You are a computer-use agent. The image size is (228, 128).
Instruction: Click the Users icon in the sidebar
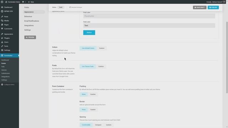click(x=2, y=42)
